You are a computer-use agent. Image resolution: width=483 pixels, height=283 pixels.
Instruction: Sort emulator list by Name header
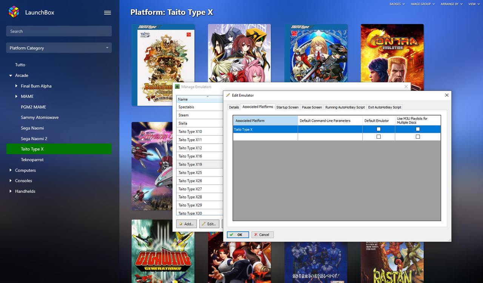200,99
